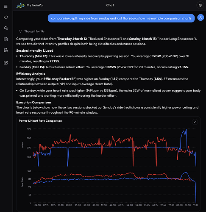Click the '93 TSS' value

click(x=183, y=67)
